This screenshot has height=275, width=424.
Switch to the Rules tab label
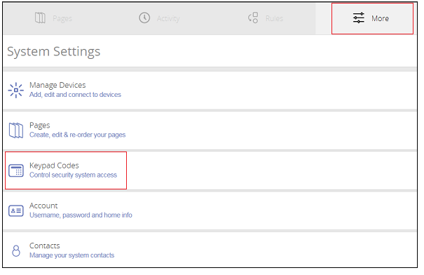(x=274, y=18)
